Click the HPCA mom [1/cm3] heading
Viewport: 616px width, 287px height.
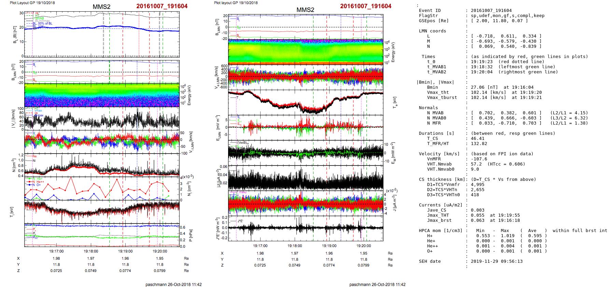pyautogui.click(x=440, y=231)
